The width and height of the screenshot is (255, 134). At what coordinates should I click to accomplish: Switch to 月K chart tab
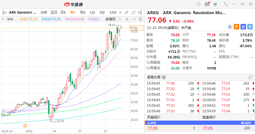pos(83,13)
